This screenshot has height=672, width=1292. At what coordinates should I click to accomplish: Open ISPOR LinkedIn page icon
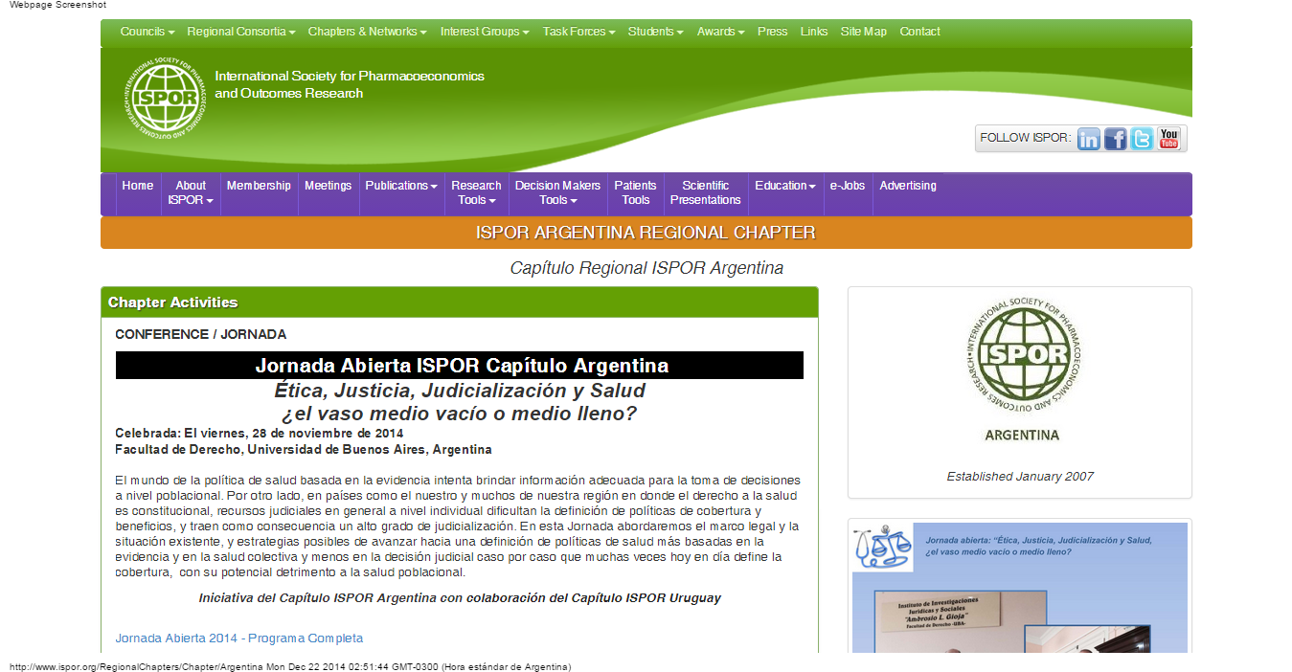tap(1089, 139)
